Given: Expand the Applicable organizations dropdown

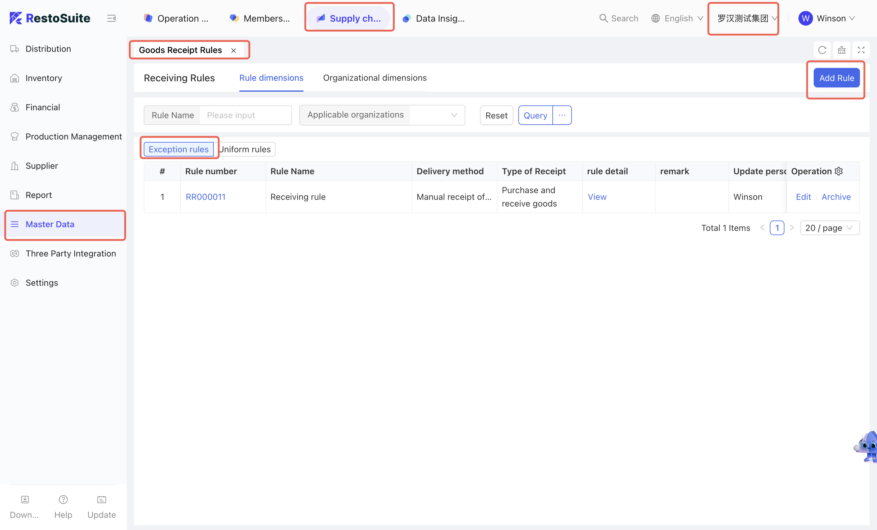Looking at the screenshot, I should pyautogui.click(x=437, y=115).
